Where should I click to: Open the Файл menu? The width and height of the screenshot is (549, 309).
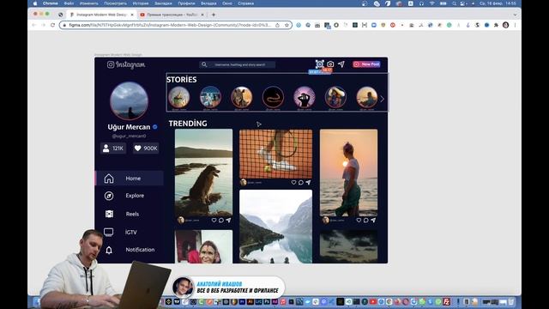click(69, 3)
